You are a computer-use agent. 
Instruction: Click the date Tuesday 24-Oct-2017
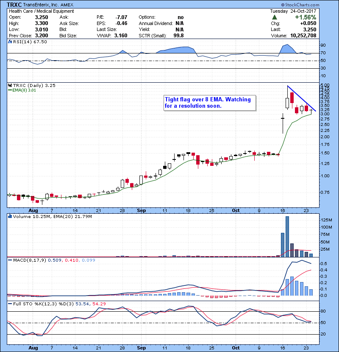[x=293, y=11]
